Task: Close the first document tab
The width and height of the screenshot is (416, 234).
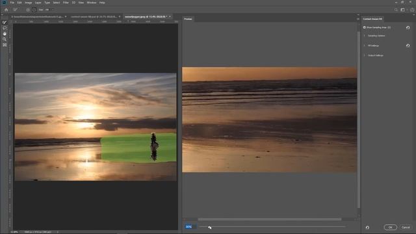Action: point(66,17)
